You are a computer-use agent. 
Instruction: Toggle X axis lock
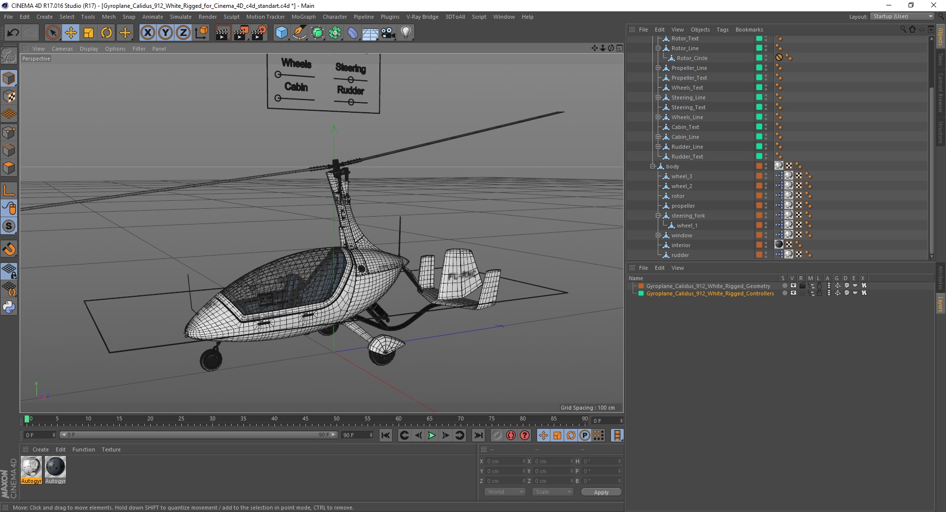(x=147, y=33)
